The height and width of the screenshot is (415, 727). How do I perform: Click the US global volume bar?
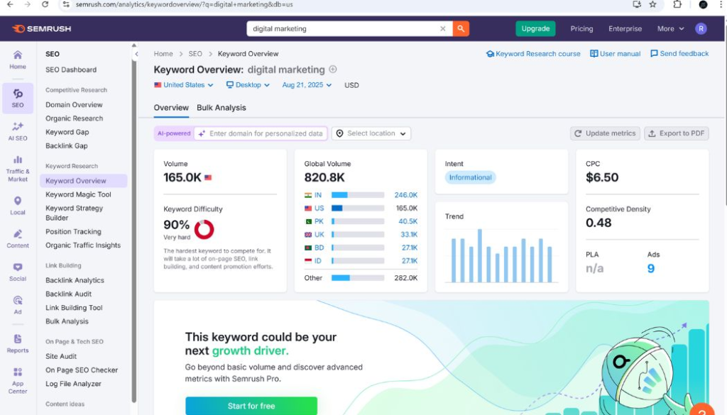tap(358, 209)
